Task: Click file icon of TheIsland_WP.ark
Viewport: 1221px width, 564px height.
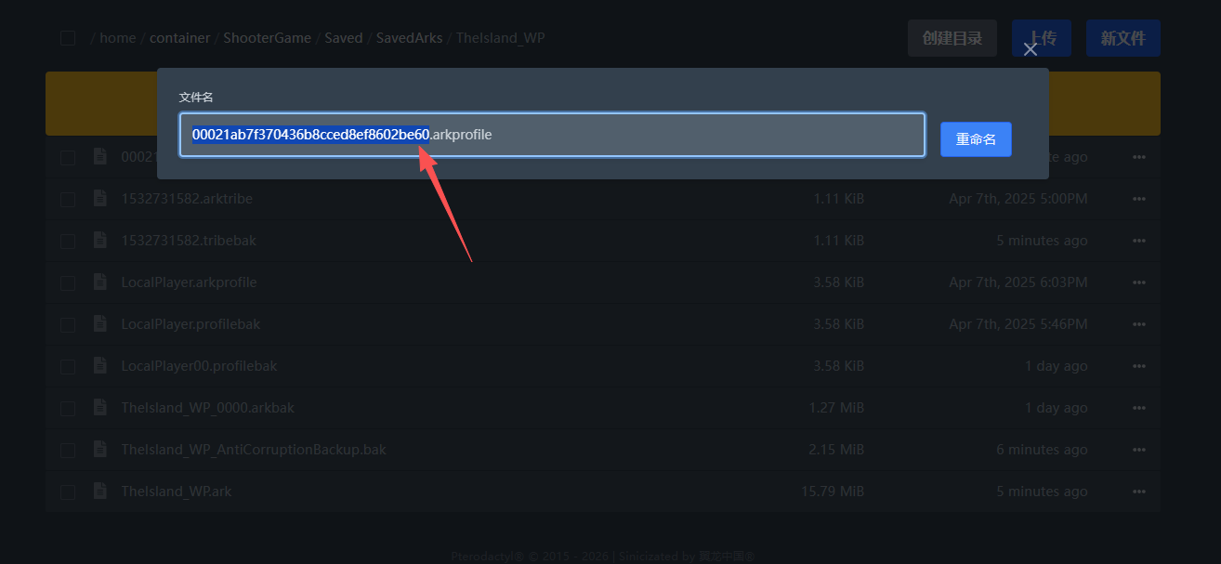Action: pos(100,492)
